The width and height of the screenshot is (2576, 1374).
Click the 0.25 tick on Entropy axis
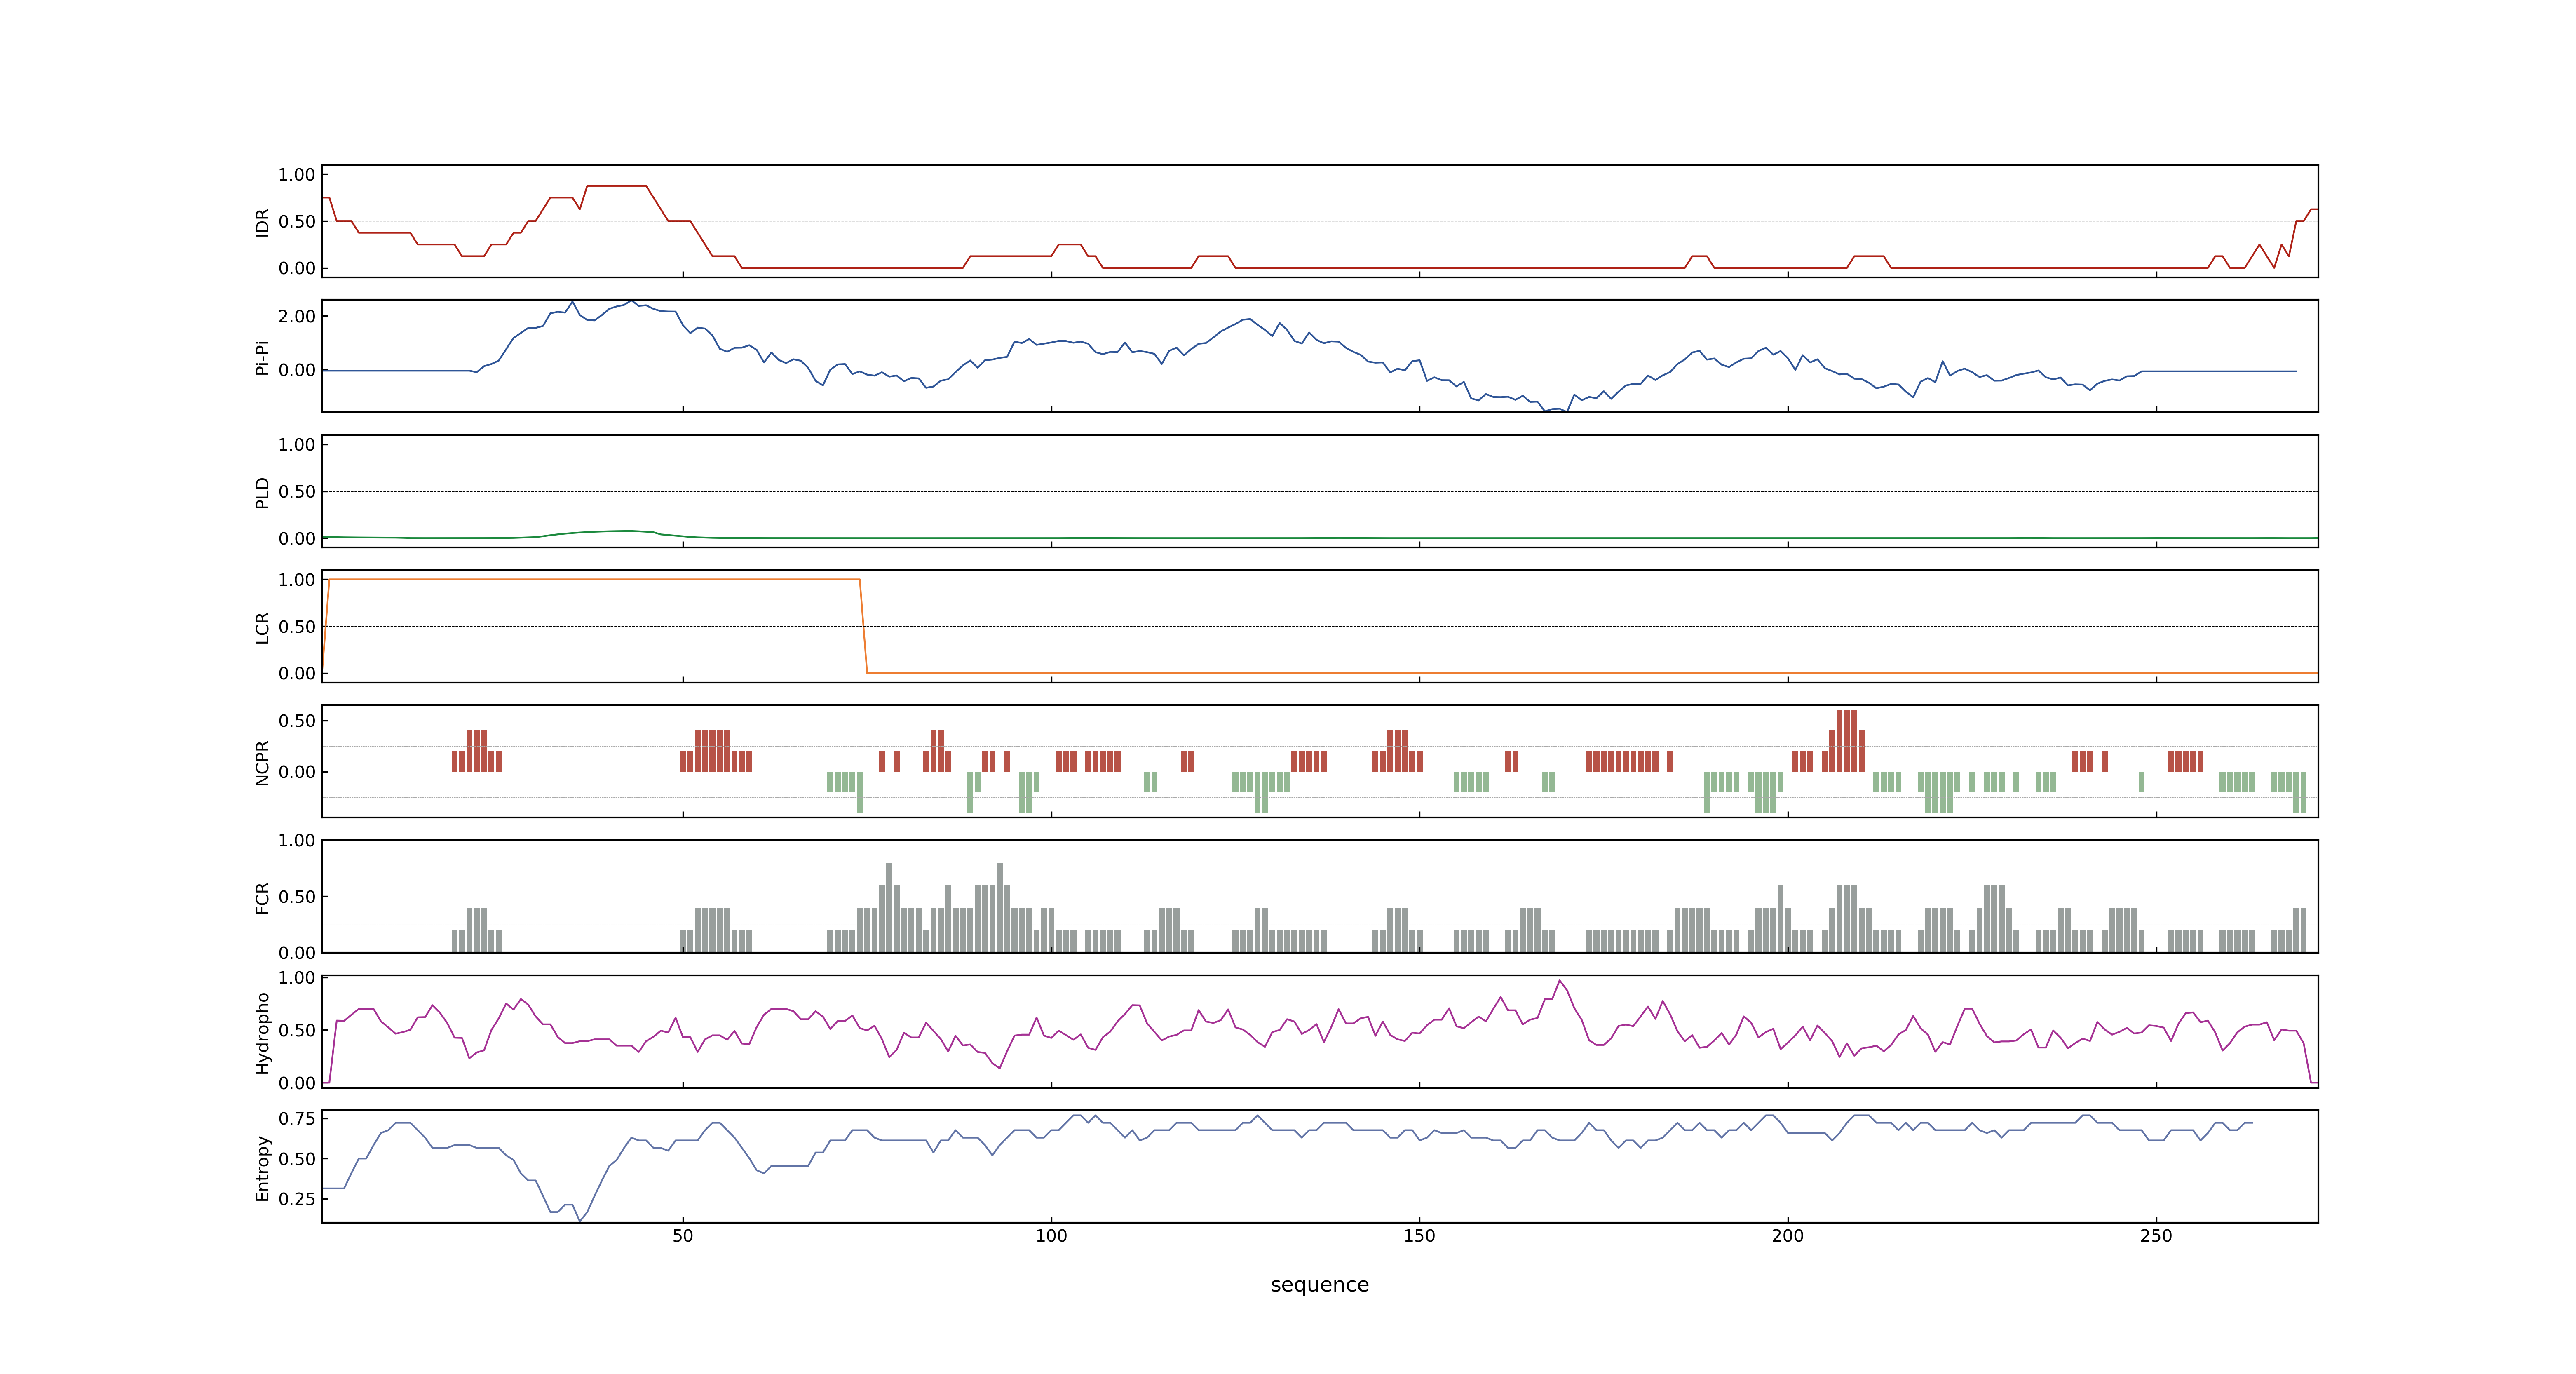[x=297, y=1198]
